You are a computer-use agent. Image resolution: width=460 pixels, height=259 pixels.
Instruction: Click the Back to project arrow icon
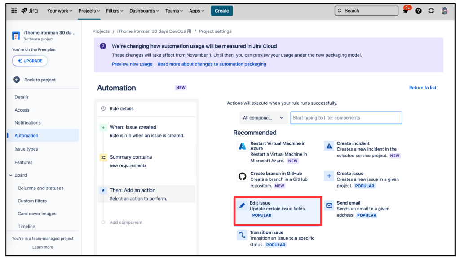[x=17, y=80]
